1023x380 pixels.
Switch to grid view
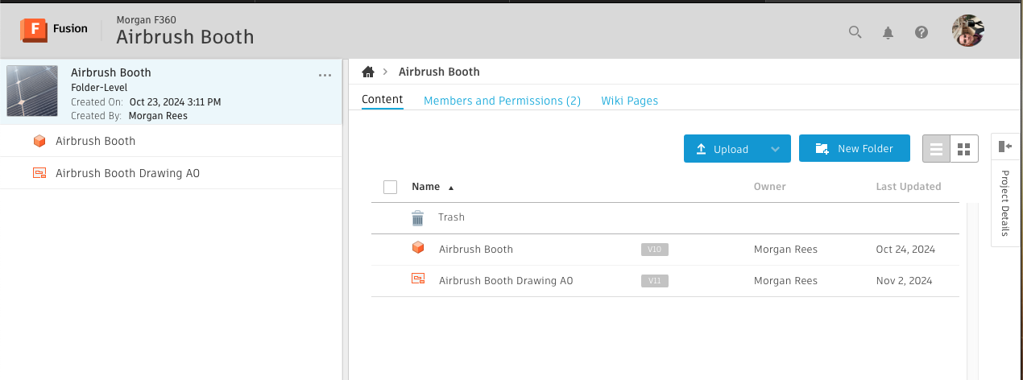pos(964,149)
